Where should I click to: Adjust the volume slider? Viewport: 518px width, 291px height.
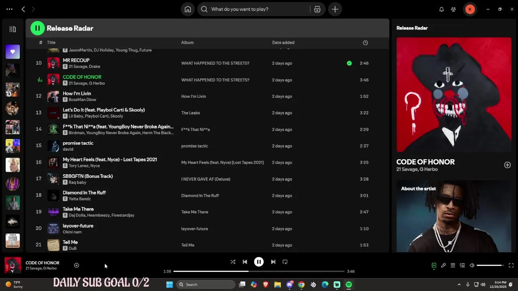point(490,266)
